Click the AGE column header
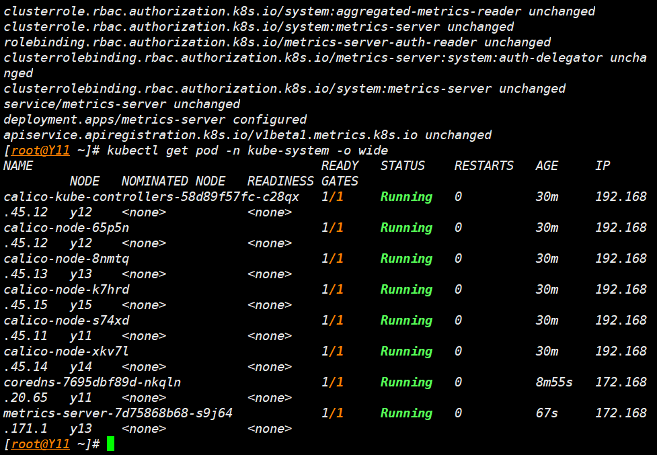 click(547, 166)
